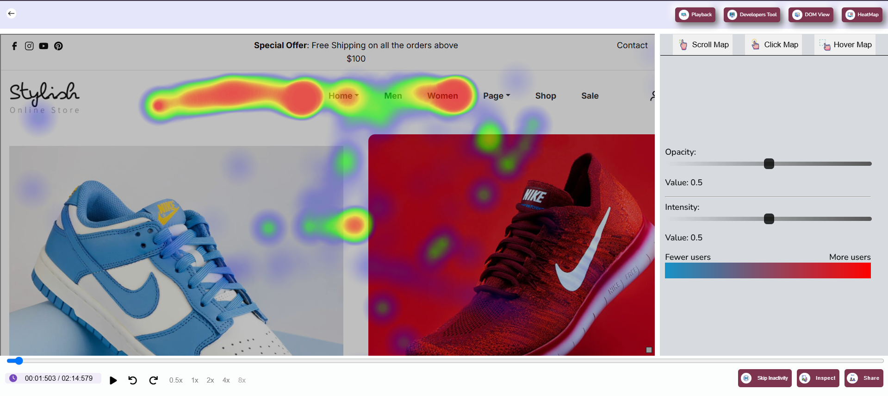The image size is (888, 396).
Task: Click the clock icon beside timestamp
Action: click(x=13, y=378)
